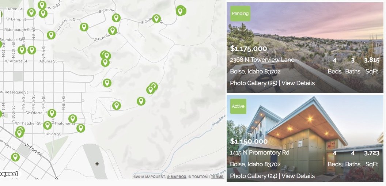This screenshot has height=186, width=386.
Task: View Details for 2368 N Towerview Lane
Action: point(298,83)
